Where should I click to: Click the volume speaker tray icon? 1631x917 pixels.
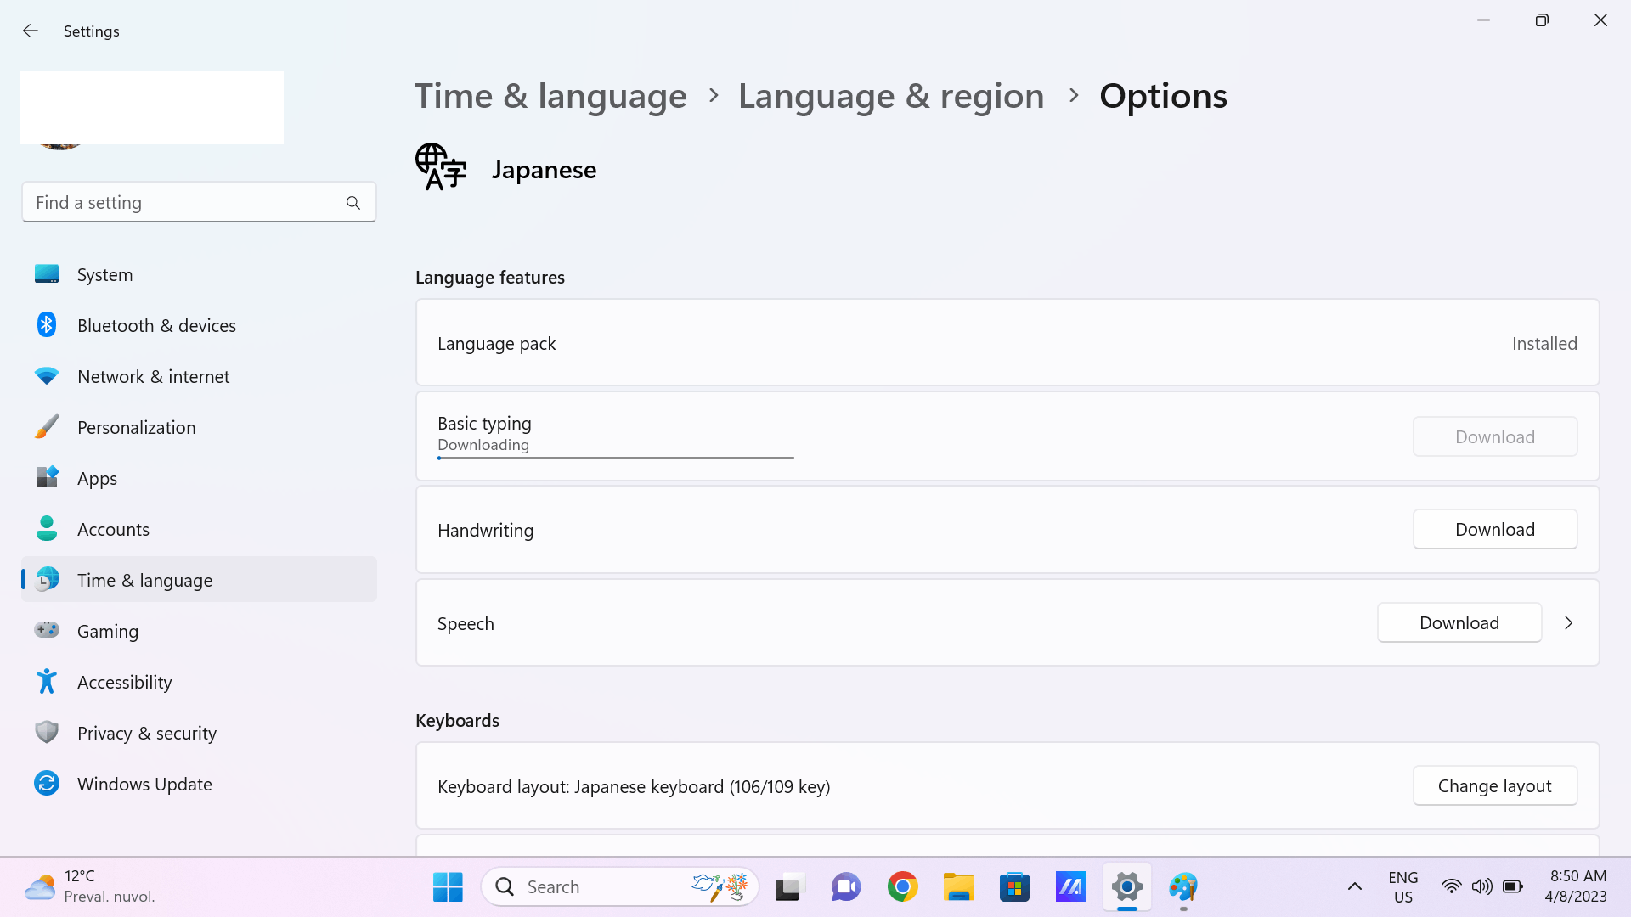(1482, 887)
